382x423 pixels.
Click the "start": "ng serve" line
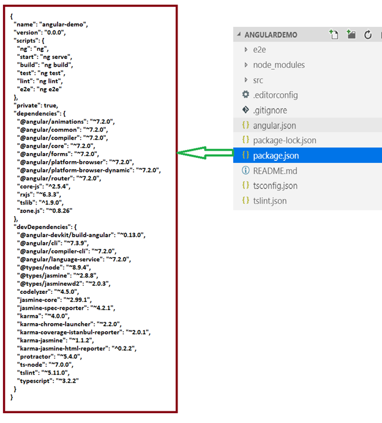tap(45, 57)
